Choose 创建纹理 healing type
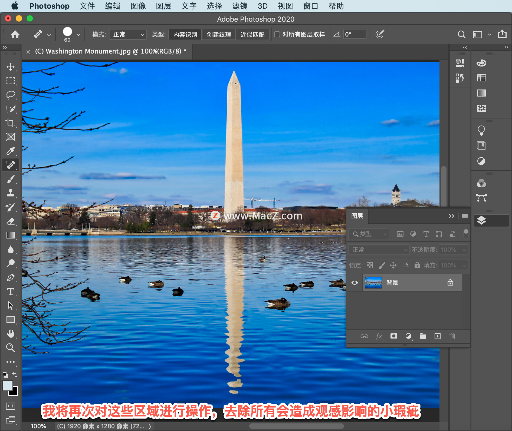 click(219, 35)
